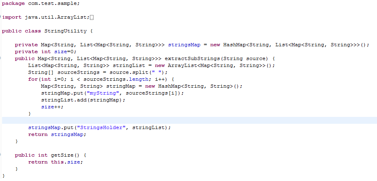Click the "this" keyword in return statement
Viewport: 377px width, 181px height.
coord(57,162)
